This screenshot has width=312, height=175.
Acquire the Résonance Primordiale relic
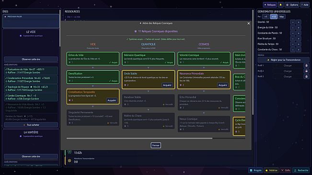click(x=223, y=85)
